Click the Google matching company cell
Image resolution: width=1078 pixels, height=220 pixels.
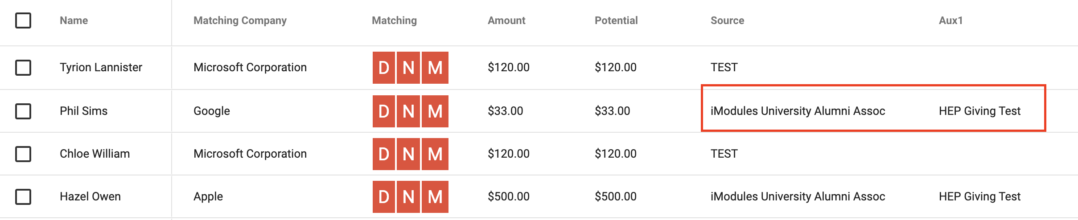click(212, 111)
